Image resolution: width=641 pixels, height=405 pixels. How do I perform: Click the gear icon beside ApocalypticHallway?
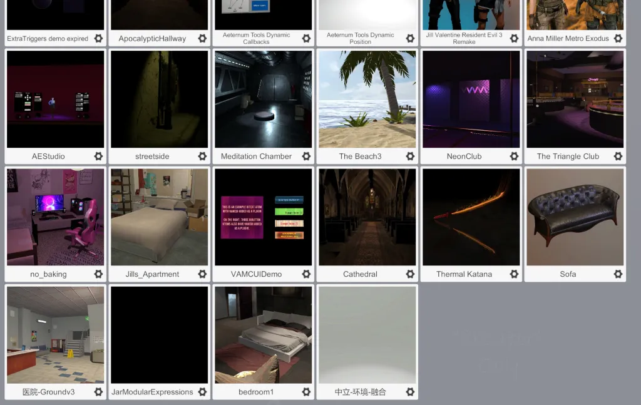click(202, 38)
